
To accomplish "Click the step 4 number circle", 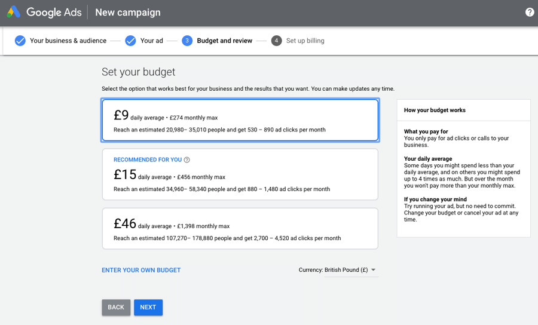I will (x=276, y=41).
